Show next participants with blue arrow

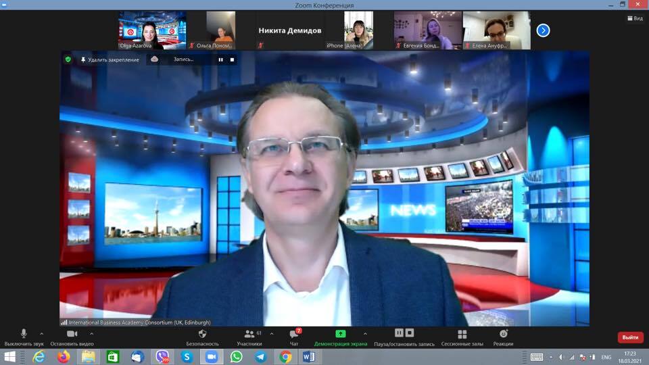click(543, 30)
